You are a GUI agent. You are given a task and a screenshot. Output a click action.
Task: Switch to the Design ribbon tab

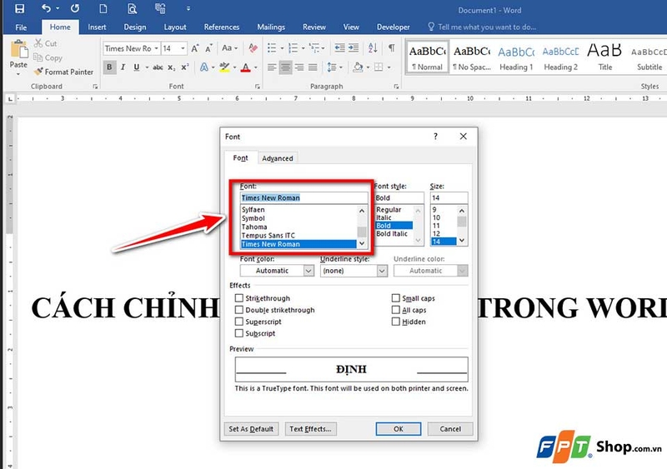(135, 27)
